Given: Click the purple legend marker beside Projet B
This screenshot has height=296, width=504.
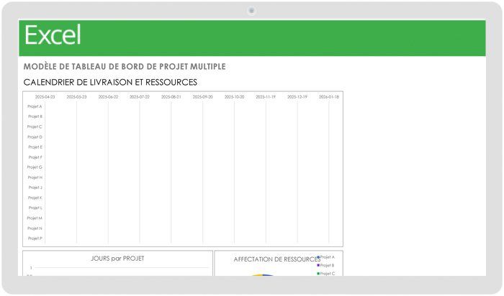Looking at the screenshot, I should [x=318, y=266].
